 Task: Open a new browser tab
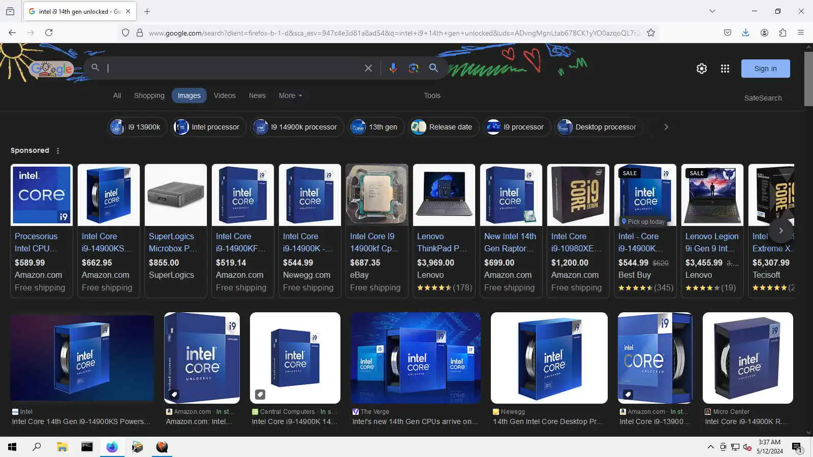(x=147, y=11)
